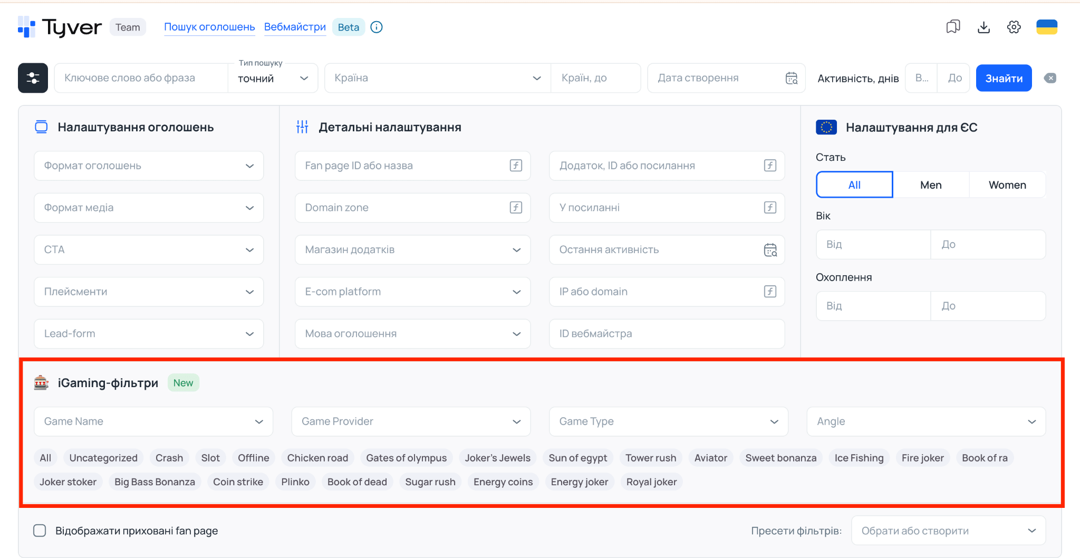The image size is (1080, 558).
Task: Open the settings gear icon
Action: point(1014,27)
